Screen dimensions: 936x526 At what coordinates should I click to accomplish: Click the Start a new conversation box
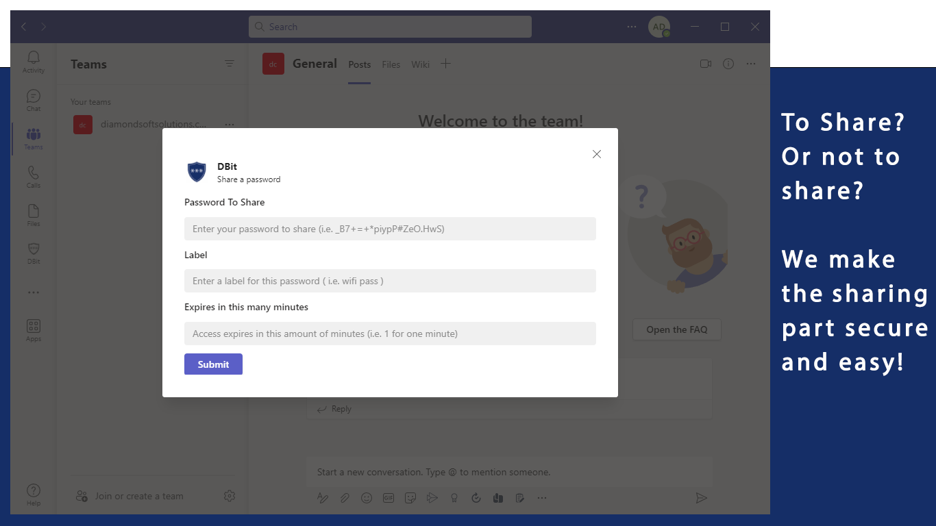(509, 472)
